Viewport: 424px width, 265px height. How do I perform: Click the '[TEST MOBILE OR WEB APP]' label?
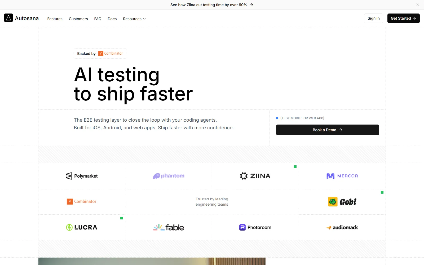[302, 118]
